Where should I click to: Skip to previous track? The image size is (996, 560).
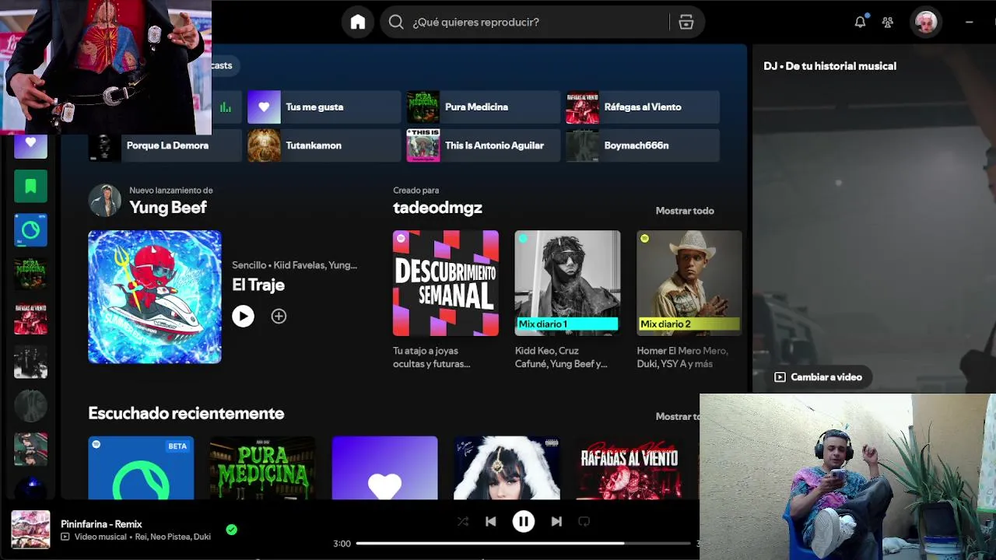tap(490, 522)
